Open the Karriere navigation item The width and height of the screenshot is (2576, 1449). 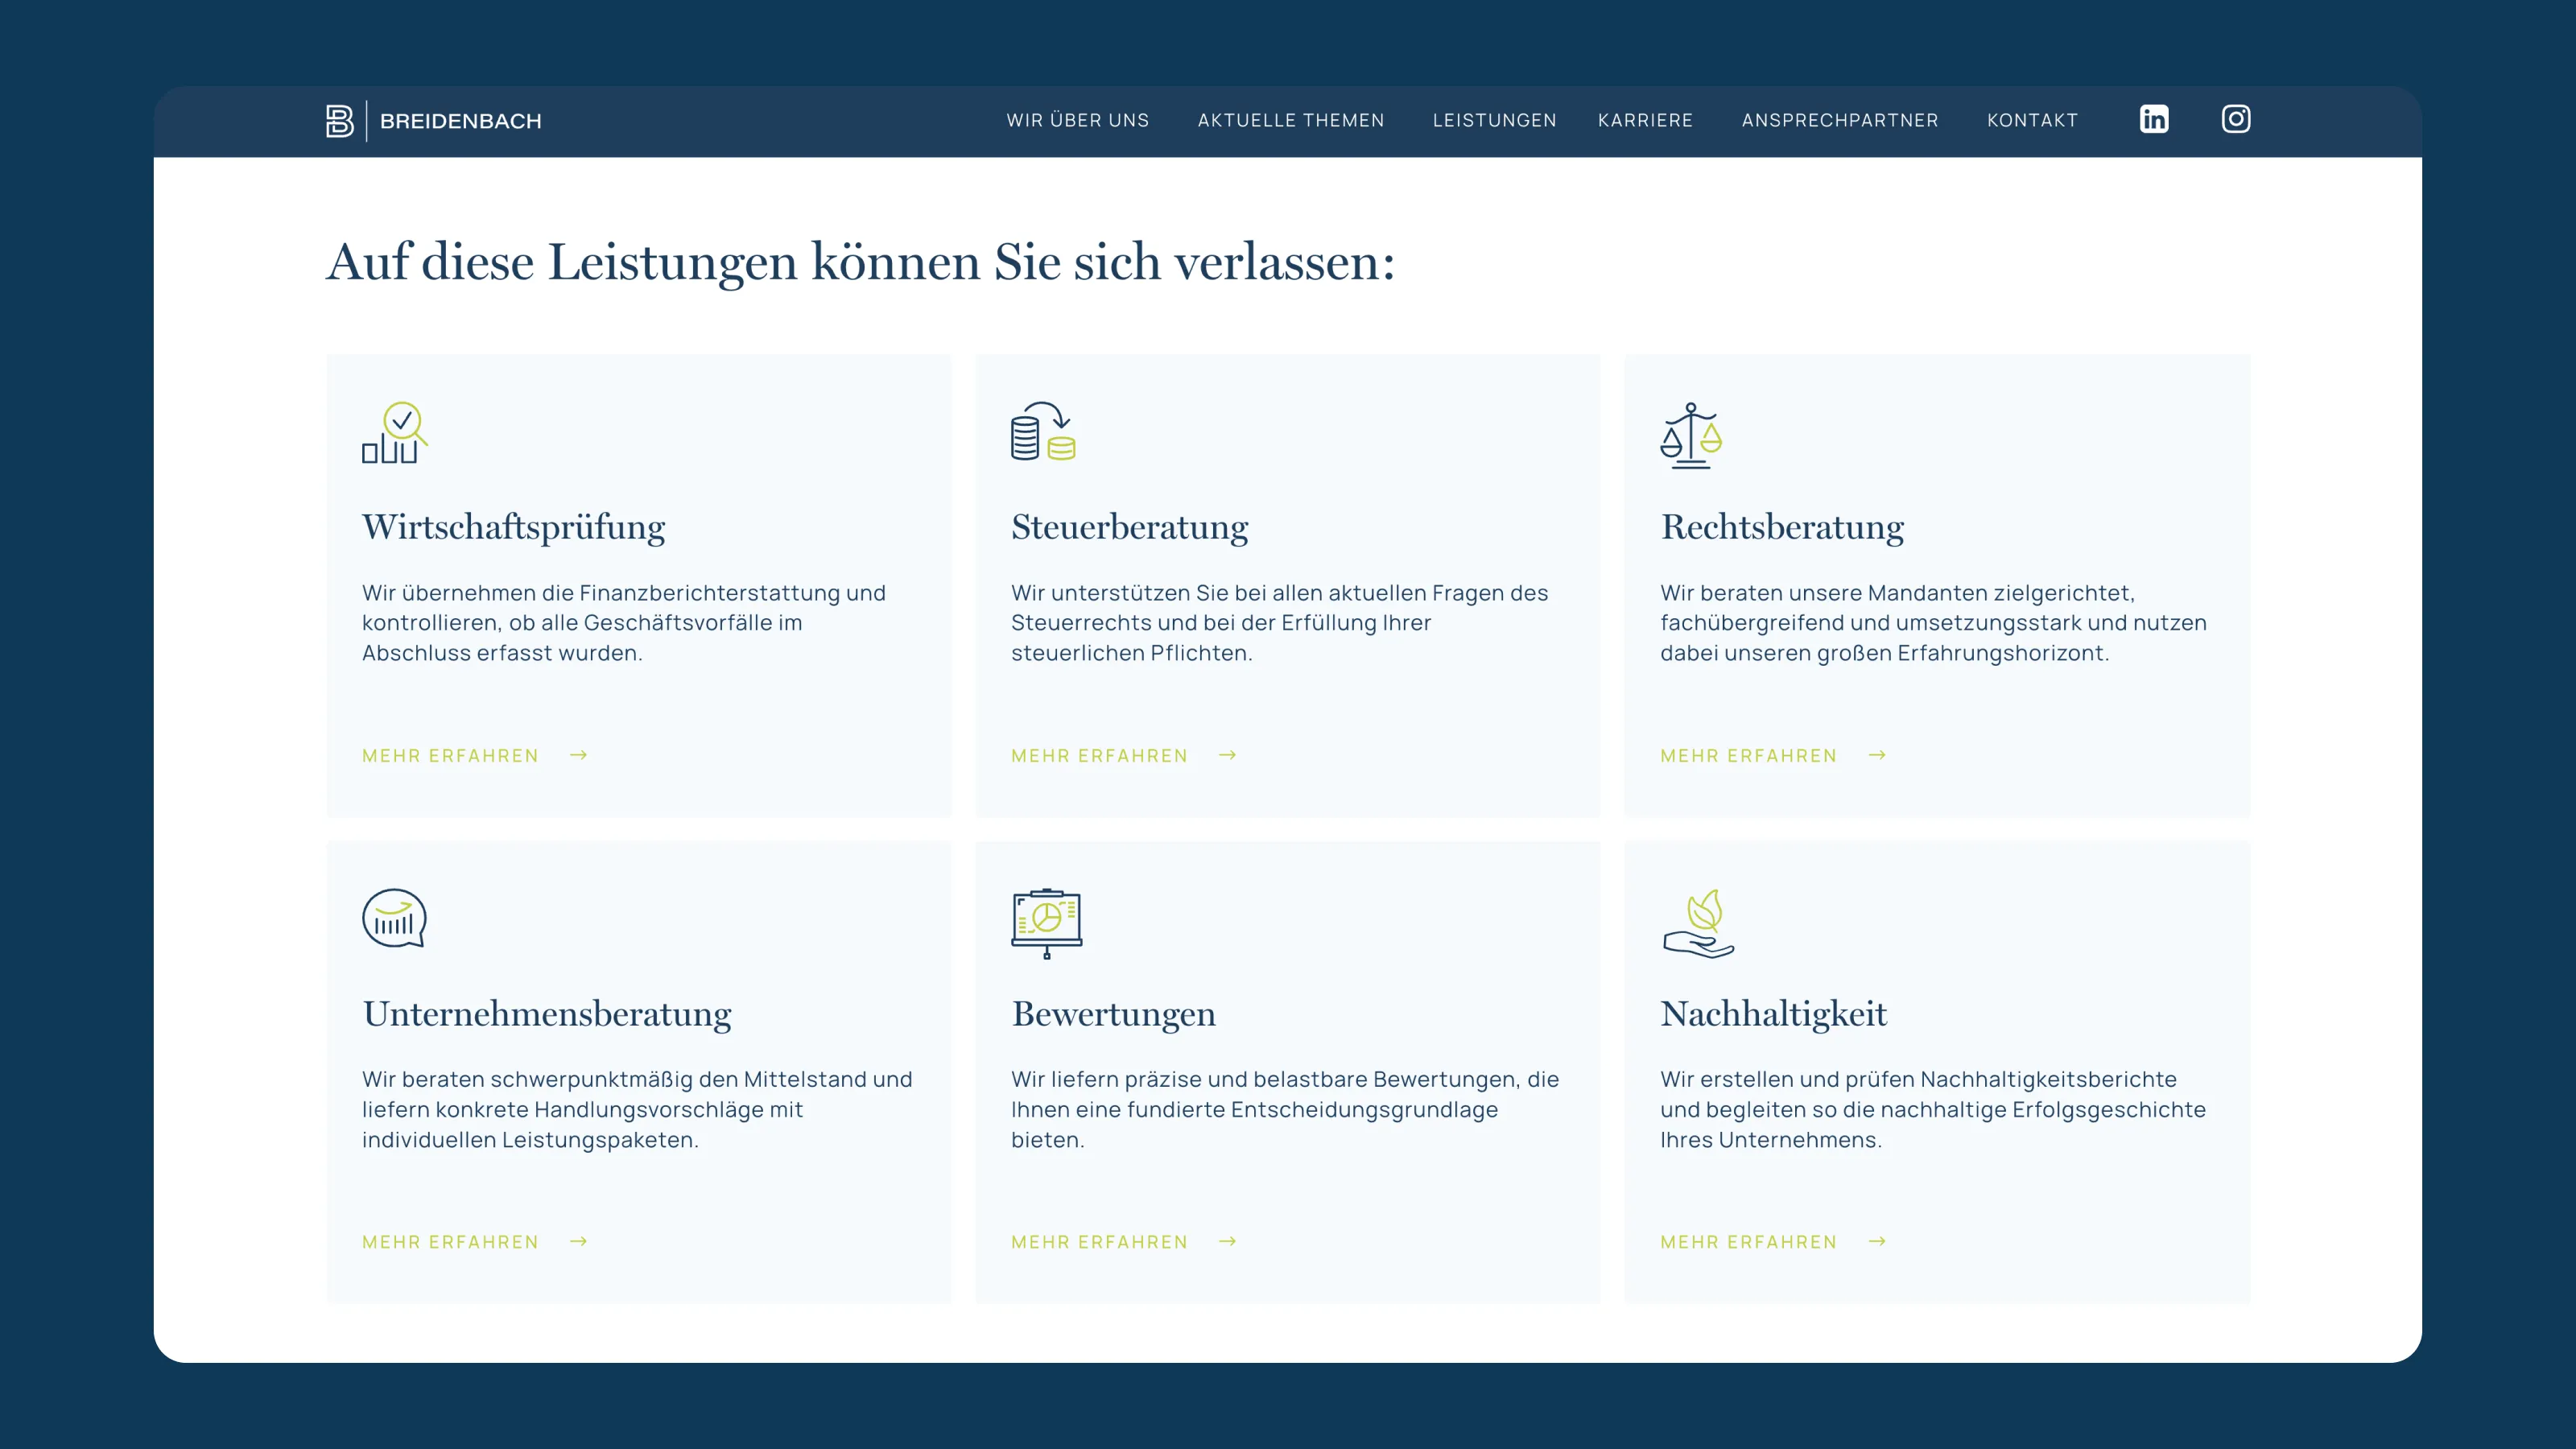[x=1645, y=120]
